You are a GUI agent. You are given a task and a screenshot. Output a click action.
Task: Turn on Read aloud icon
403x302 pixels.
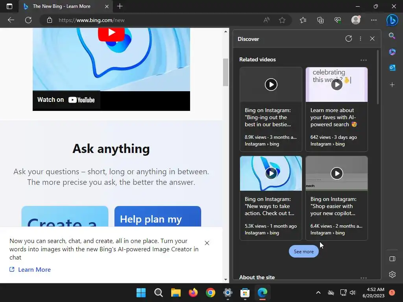(x=266, y=20)
